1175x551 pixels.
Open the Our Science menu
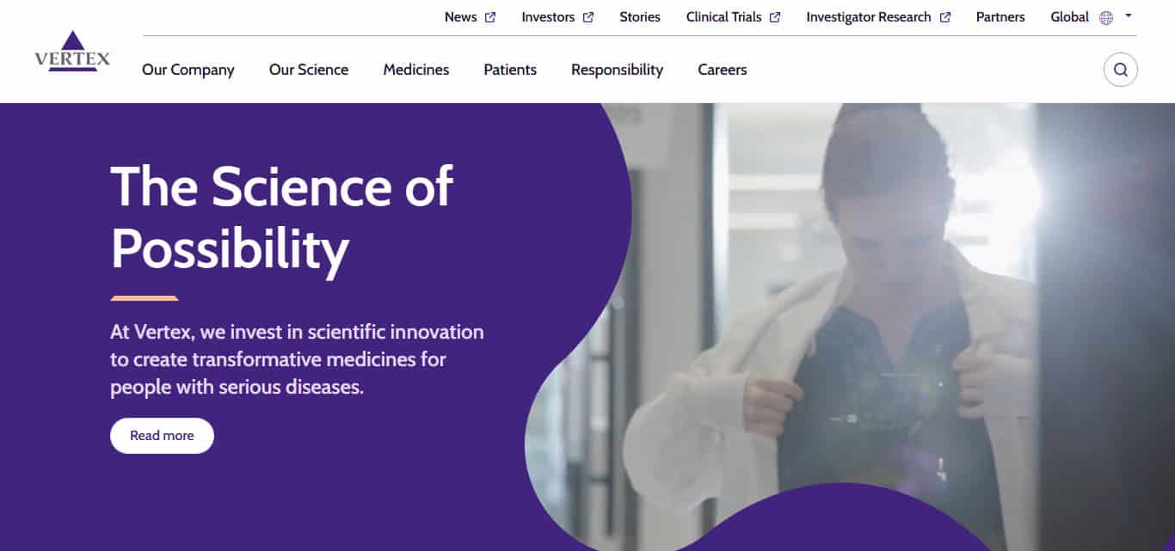coord(309,70)
